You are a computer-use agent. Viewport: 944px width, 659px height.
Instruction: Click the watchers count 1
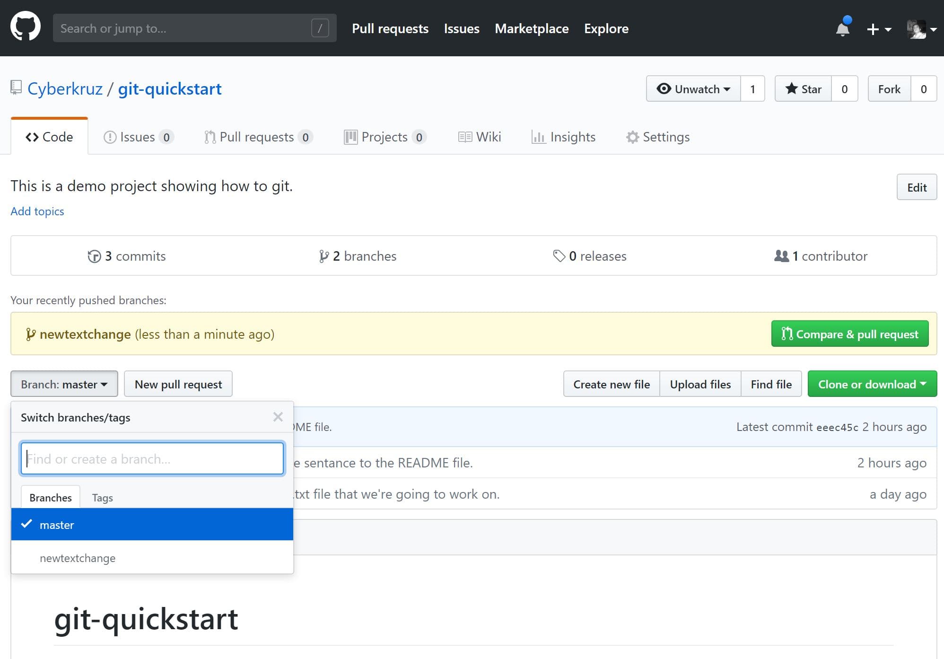pyautogui.click(x=752, y=88)
